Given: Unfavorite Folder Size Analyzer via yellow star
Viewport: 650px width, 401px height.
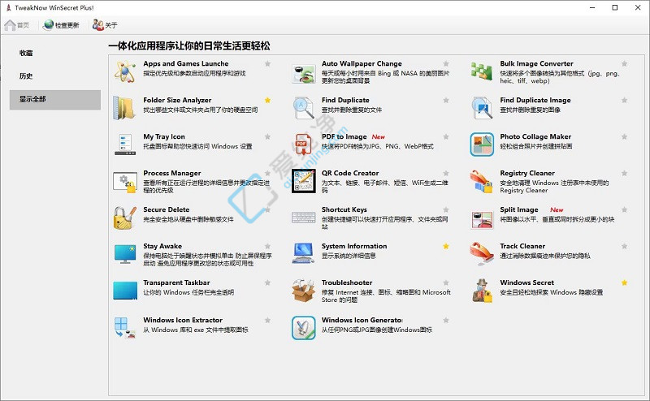Looking at the screenshot, I should pyautogui.click(x=268, y=101).
